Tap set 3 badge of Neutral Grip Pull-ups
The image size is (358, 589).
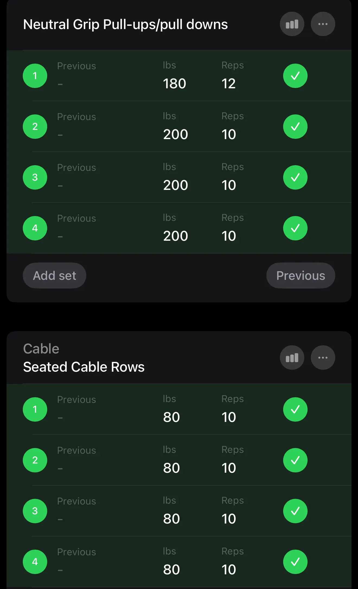pyautogui.click(x=35, y=177)
